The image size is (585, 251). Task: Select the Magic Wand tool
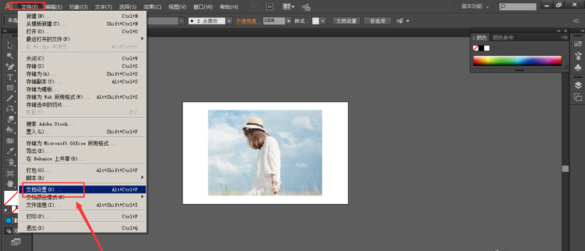click(10, 56)
